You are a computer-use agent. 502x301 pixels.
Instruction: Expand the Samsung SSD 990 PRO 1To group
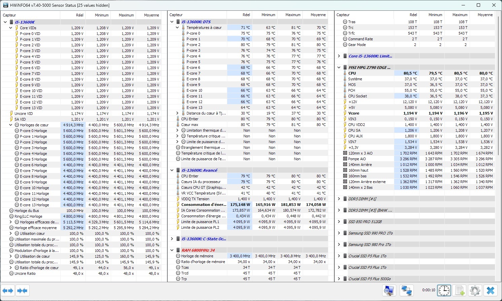coord(339,233)
